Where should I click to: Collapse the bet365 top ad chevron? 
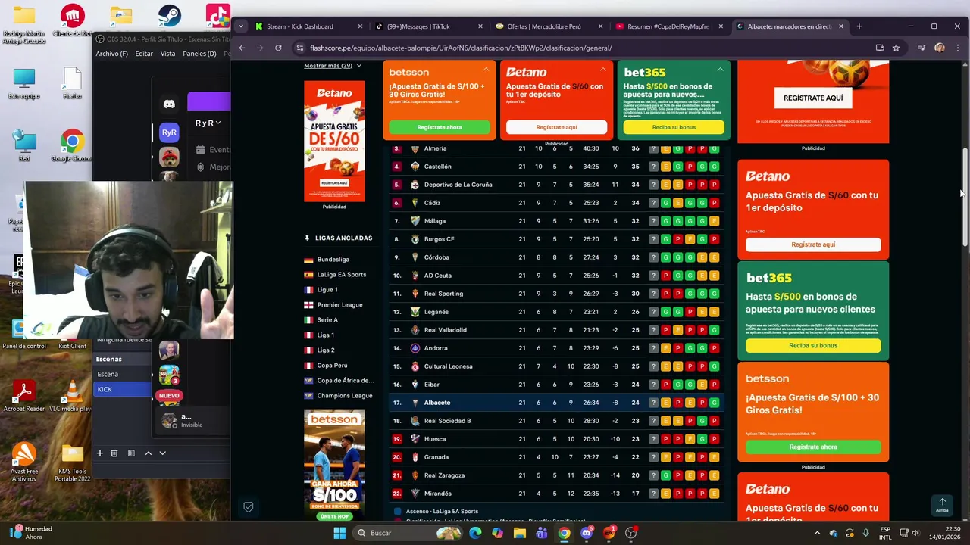coord(720,70)
